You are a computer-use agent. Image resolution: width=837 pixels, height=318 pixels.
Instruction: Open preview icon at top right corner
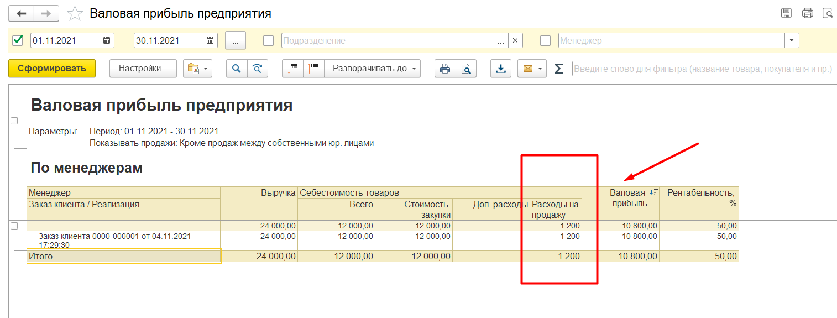pos(828,13)
